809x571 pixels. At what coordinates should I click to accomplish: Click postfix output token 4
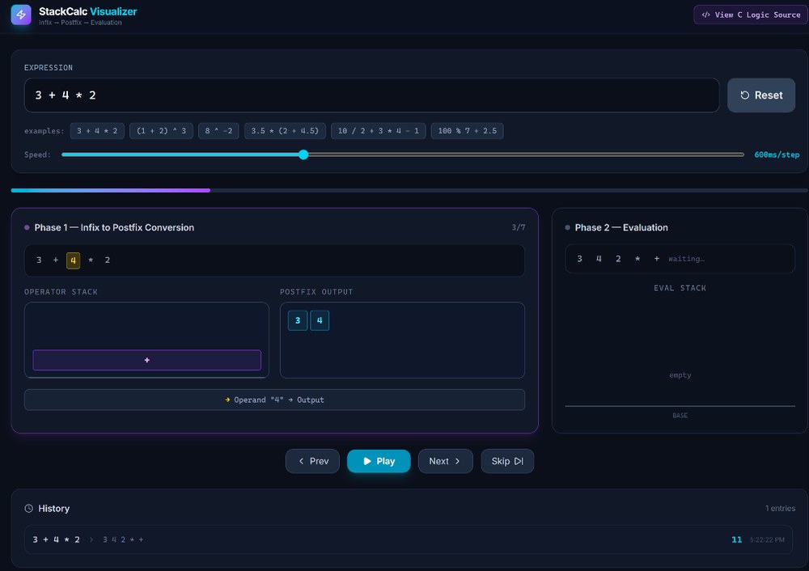tap(320, 320)
